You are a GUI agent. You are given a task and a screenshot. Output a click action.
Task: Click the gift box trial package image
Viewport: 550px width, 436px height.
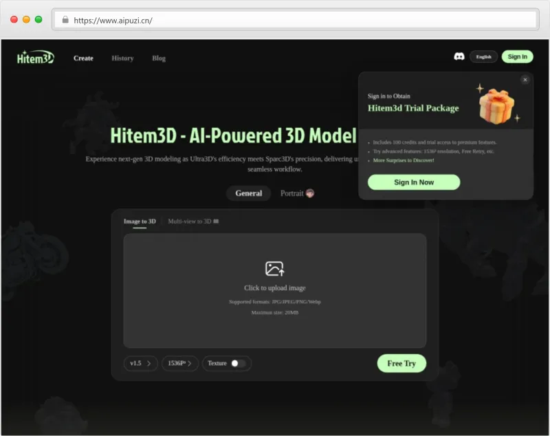pyautogui.click(x=497, y=102)
